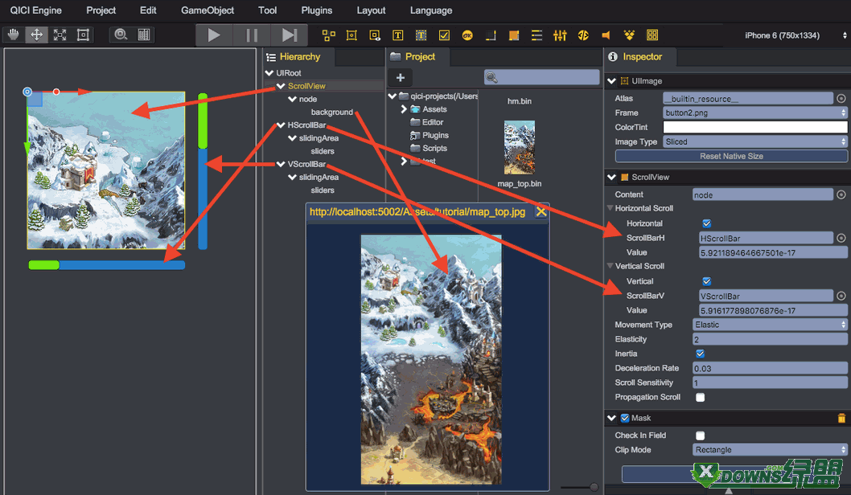This screenshot has height=495, width=851.
Task: Close the map_top.jpg preview popup
Action: click(541, 212)
